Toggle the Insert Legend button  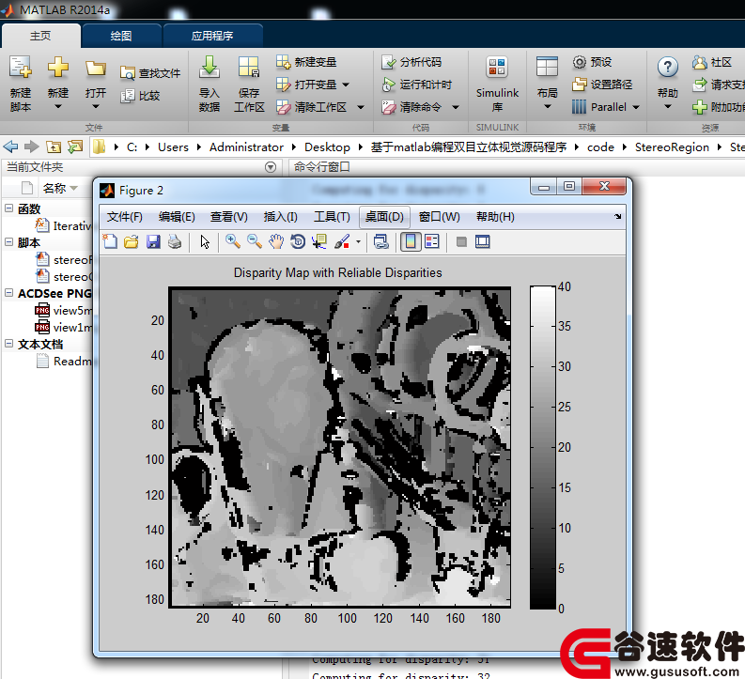(x=432, y=241)
